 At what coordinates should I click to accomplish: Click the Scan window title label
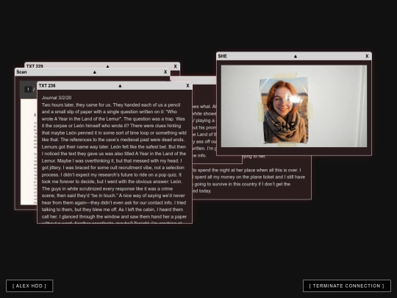point(21,72)
